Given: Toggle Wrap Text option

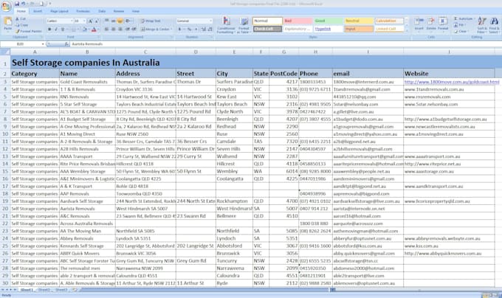Looking at the screenshot, I should click(x=151, y=21).
